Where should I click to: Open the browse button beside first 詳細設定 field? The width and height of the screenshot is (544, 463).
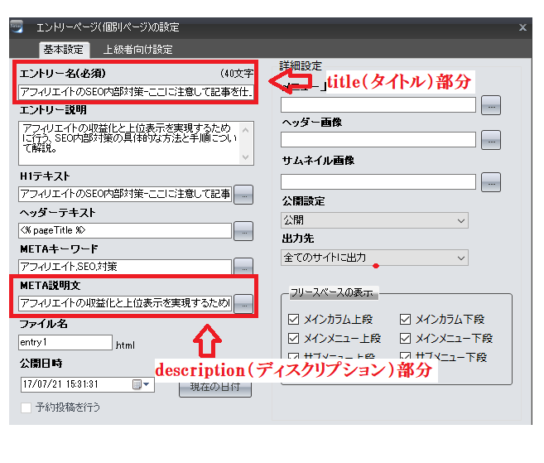coord(491,105)
